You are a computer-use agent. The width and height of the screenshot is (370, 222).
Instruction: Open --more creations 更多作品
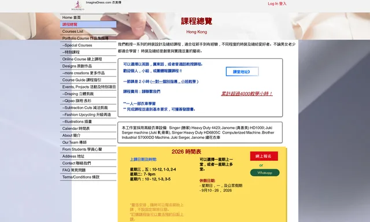88,73
